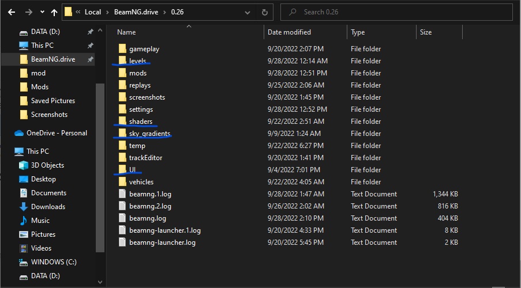The width and height of the screenshot is (521, 288).
Task: Open OneDrive - Personal in sidebar
Action: click(x=57, y=133)
